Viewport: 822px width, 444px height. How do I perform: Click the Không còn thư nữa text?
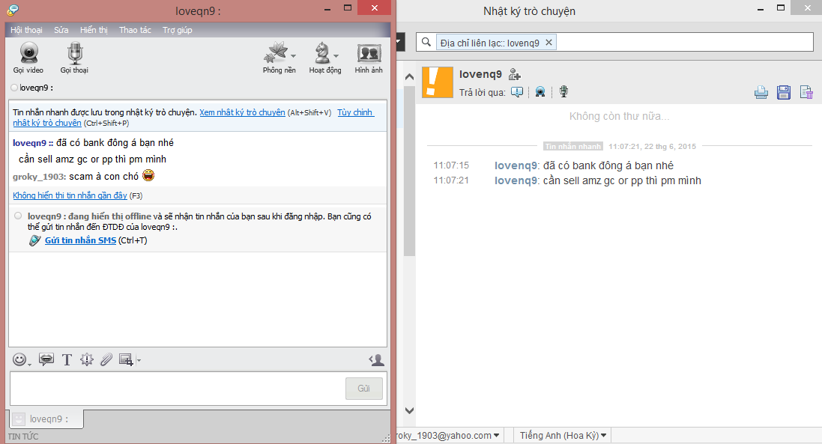[x=619, y=116]
